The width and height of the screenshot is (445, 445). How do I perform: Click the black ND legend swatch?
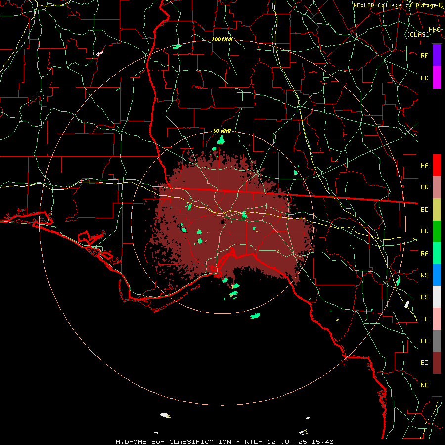(437, 385)
